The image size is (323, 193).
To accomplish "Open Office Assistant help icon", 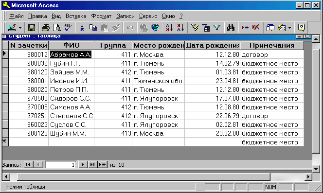I will point(301,28).
